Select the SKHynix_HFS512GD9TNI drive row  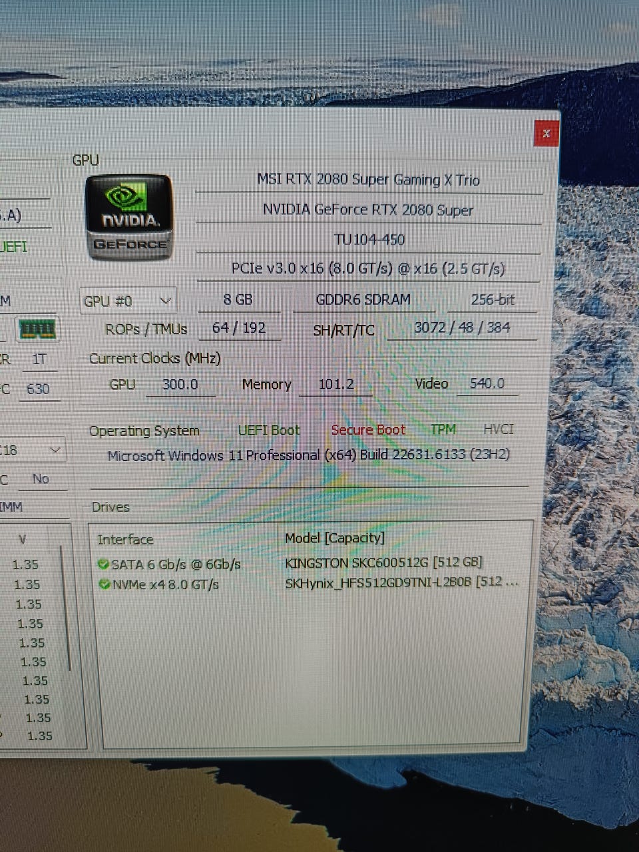tap(402, 582)
